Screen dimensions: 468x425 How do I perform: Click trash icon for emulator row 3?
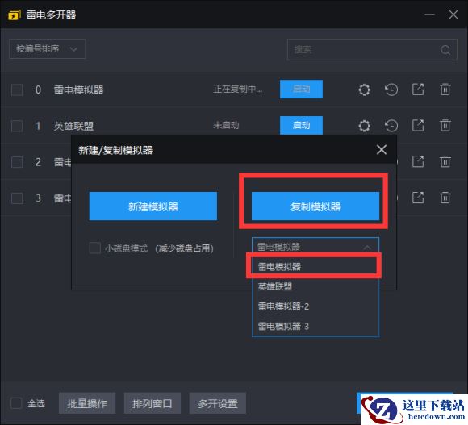(445, 198)
